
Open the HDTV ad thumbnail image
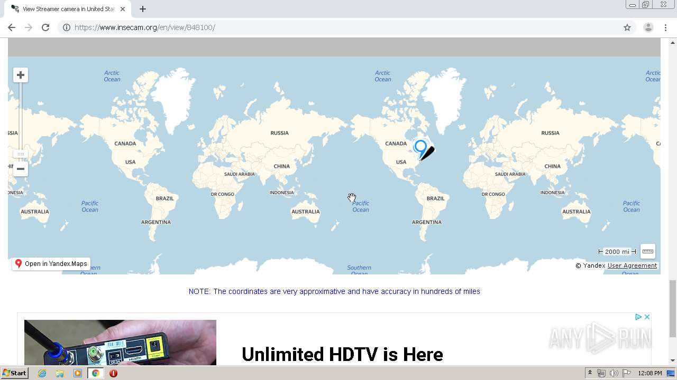click(x=120, y=343)
